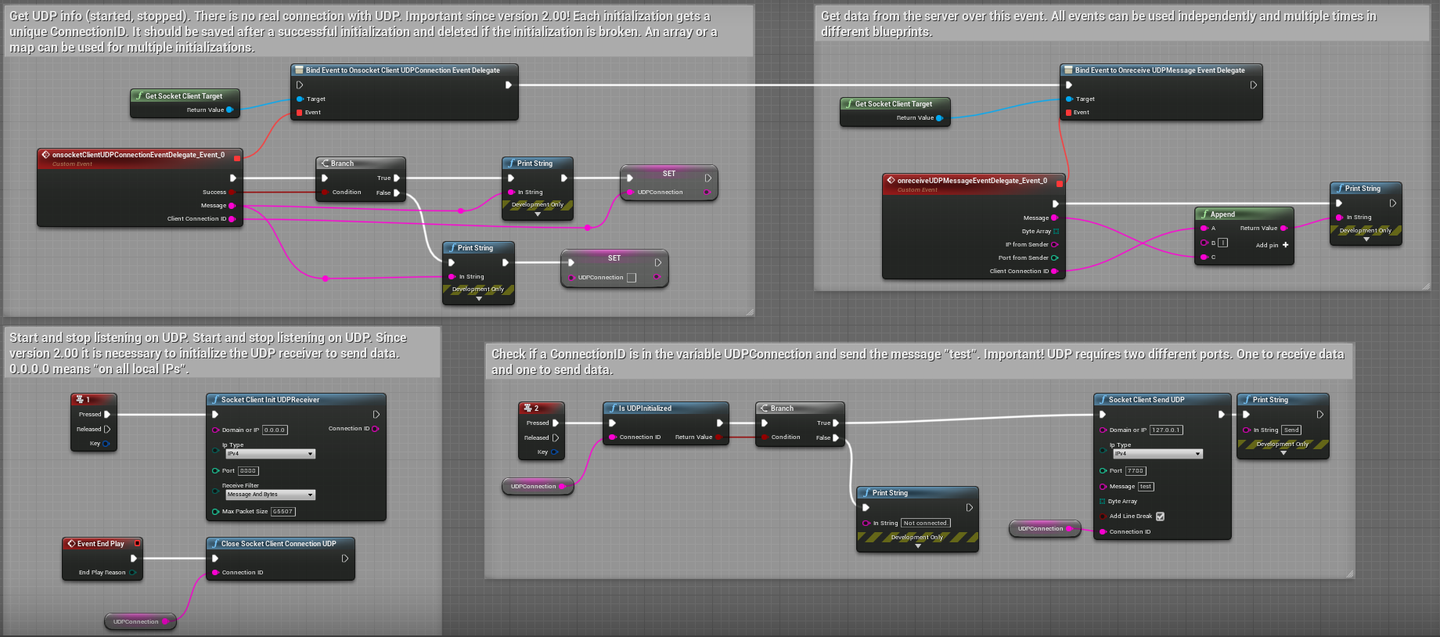Click the Add pin plus icon on Append

(x=1285, y=245)
